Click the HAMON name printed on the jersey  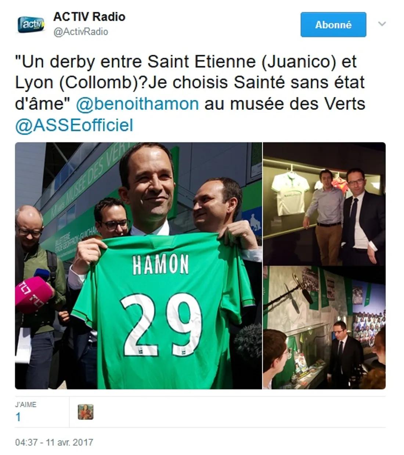pyautogui.click(x=160, y=265)
